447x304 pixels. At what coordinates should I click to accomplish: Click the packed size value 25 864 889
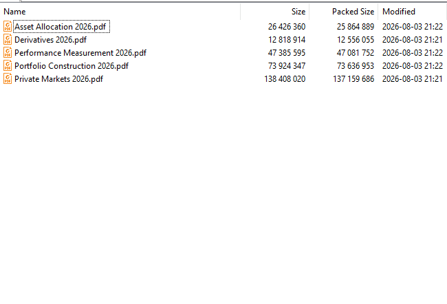coord(356,27)
